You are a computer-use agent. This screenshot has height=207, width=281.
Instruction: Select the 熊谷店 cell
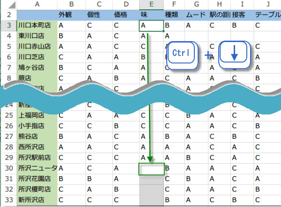(37, 136)
